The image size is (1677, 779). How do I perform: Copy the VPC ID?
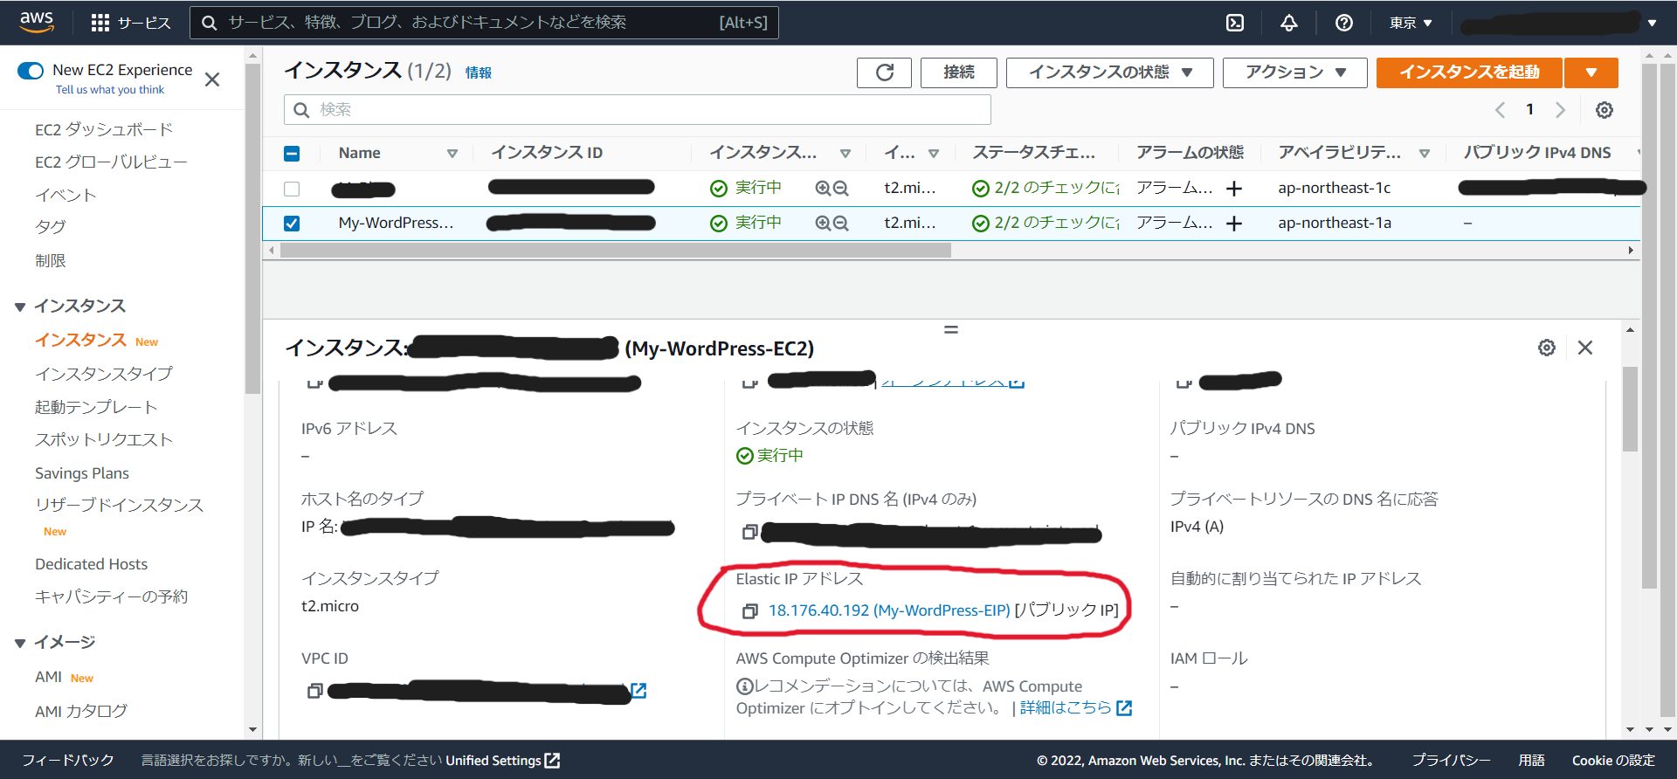[315, 691]
